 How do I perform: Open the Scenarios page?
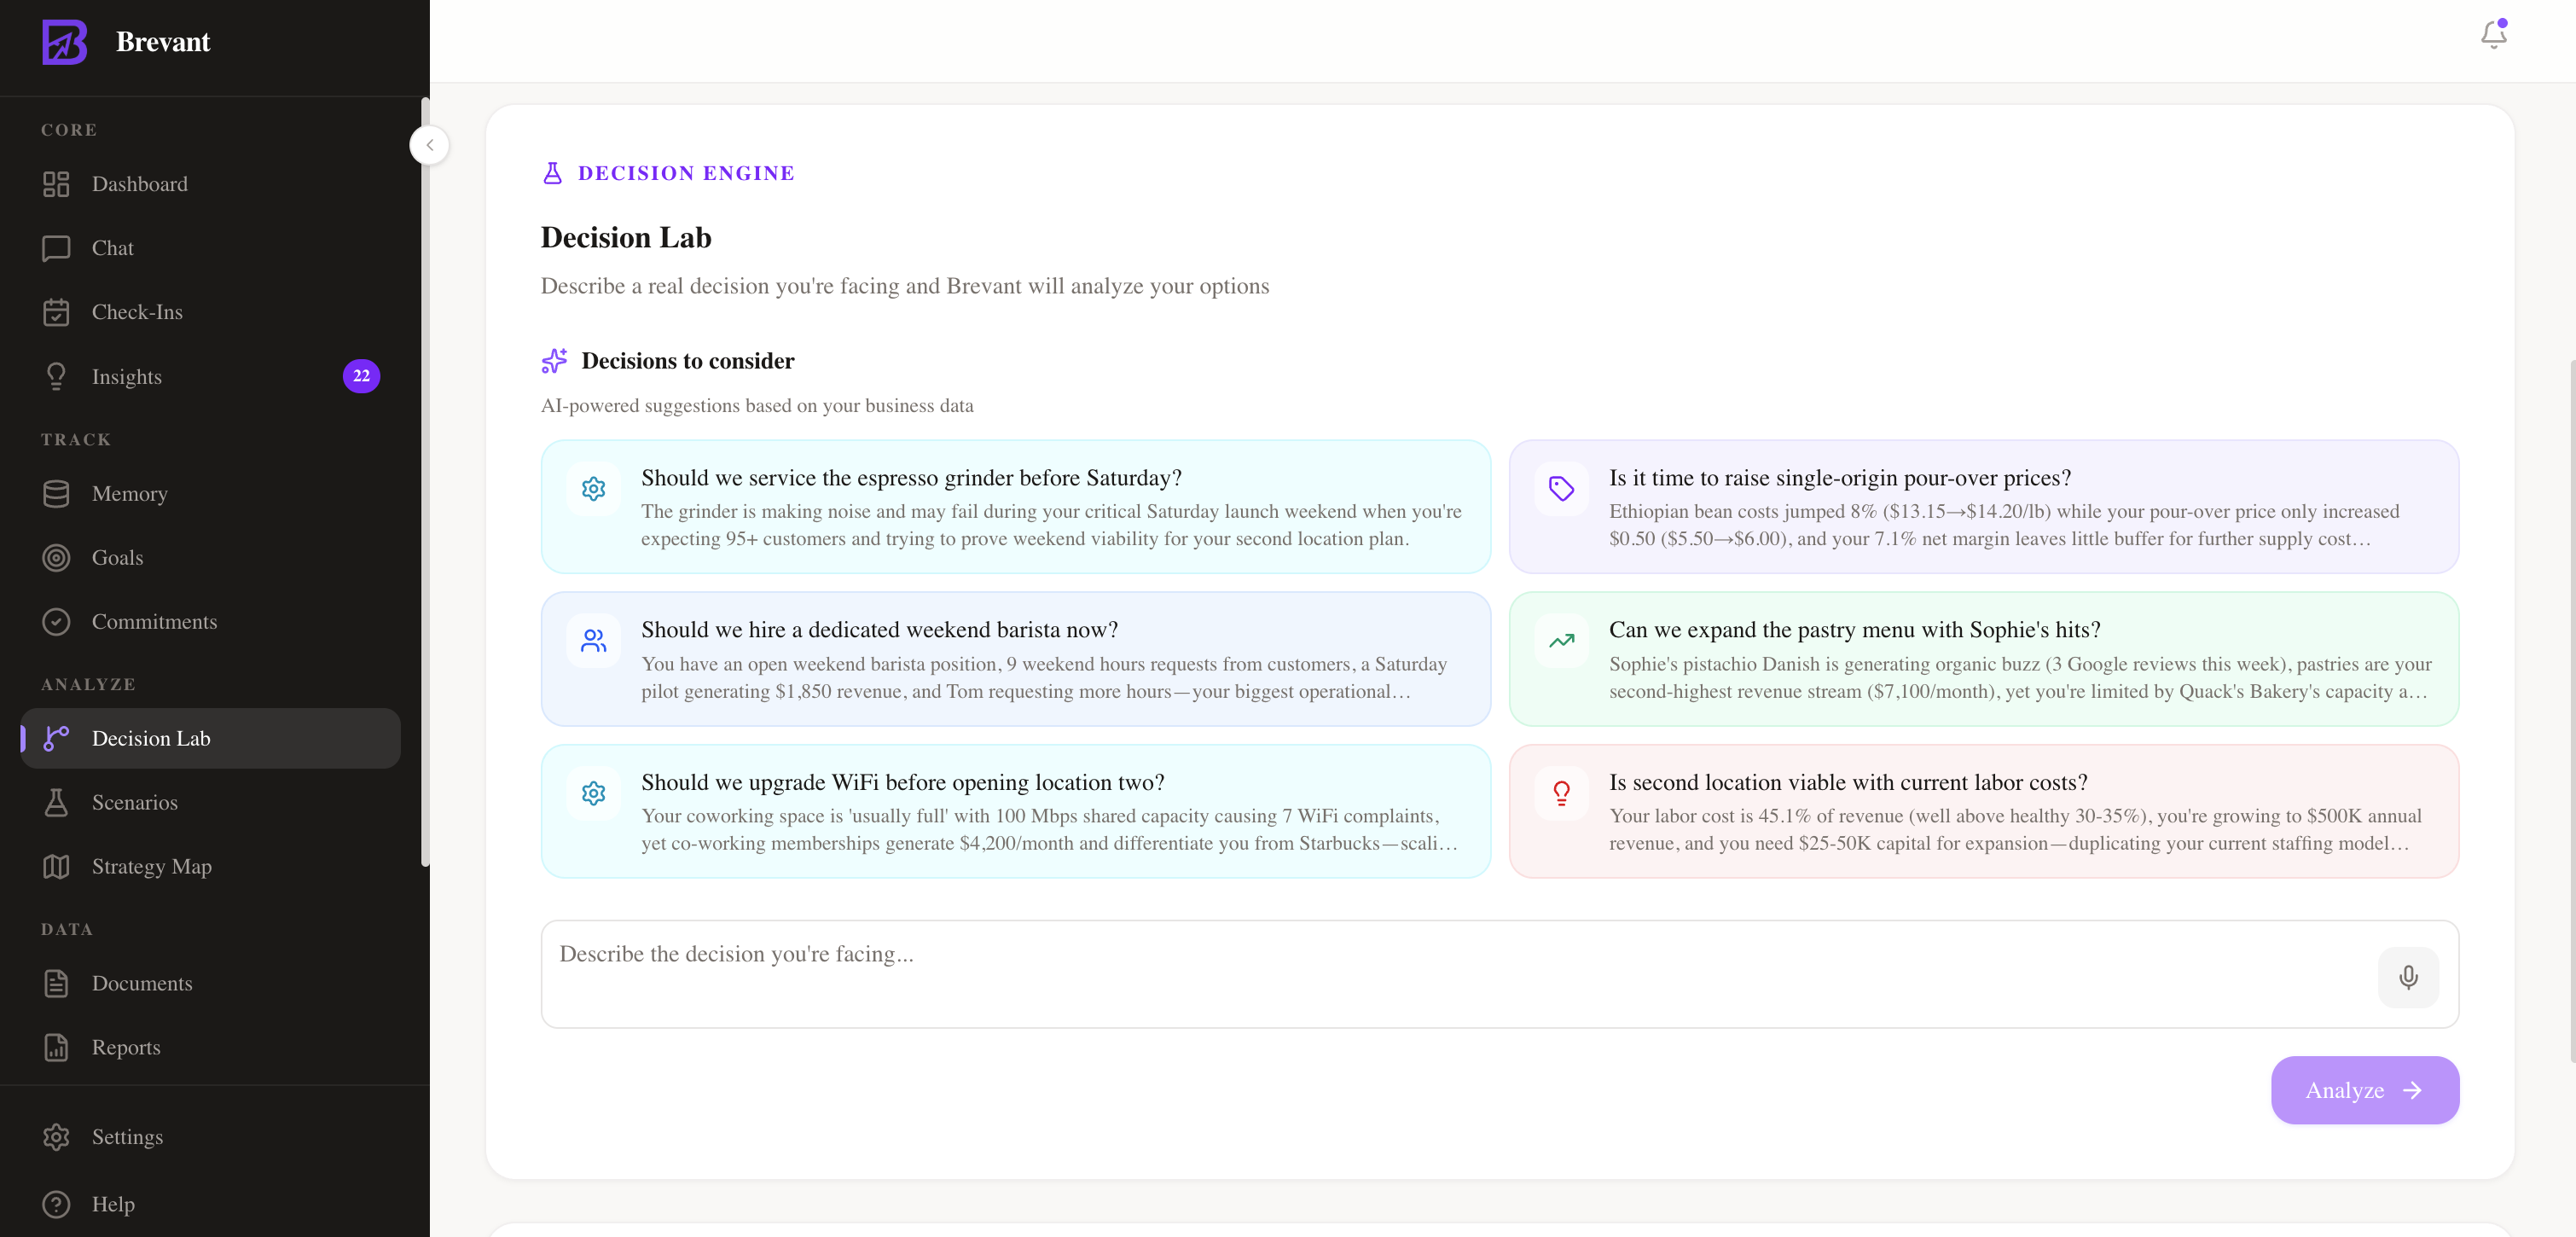134,802
